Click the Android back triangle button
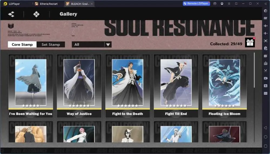This screenshot has height=154, width=270. (265, 128)
